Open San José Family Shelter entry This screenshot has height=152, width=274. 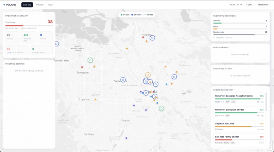pyautogui.click(x=239, y=140)
